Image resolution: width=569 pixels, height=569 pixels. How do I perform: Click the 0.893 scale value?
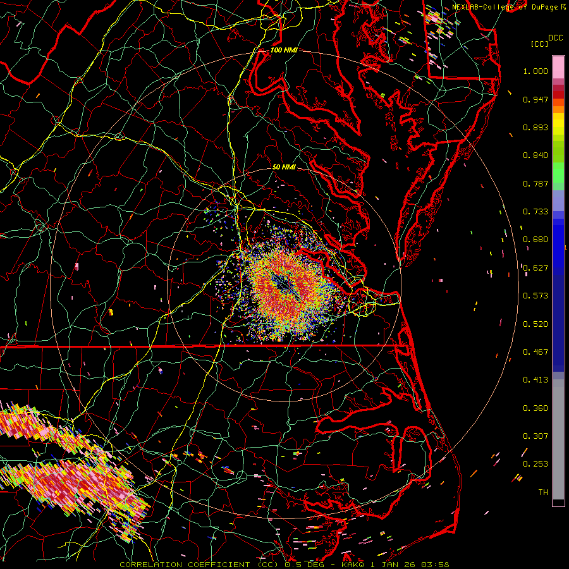535,127
